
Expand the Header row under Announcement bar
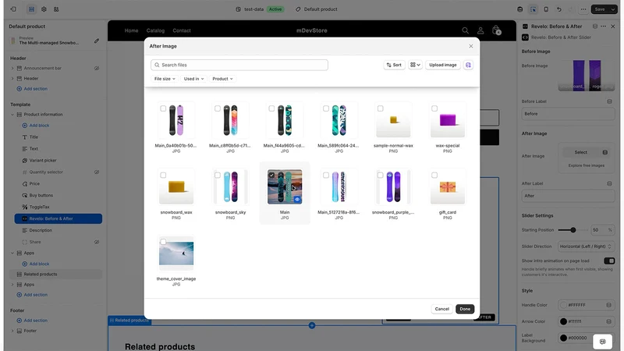click(12, 79)
